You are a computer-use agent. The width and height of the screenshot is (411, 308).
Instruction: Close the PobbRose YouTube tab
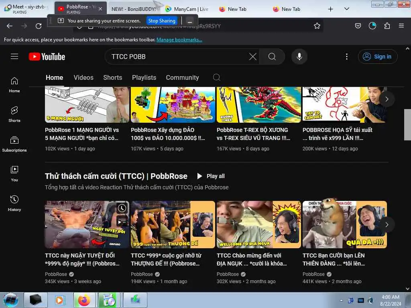100,9
